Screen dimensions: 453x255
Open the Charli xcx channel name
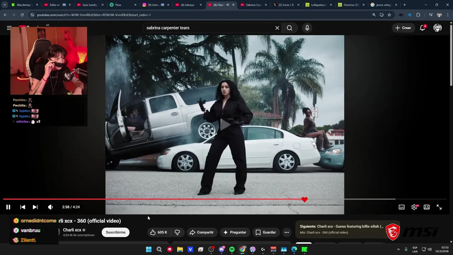coord(72,230)
